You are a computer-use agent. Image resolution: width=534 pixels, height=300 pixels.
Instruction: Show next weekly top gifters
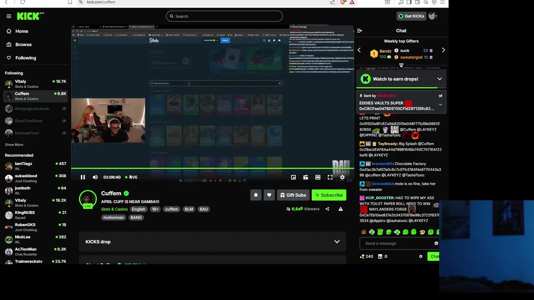click(x=443, y=50)
